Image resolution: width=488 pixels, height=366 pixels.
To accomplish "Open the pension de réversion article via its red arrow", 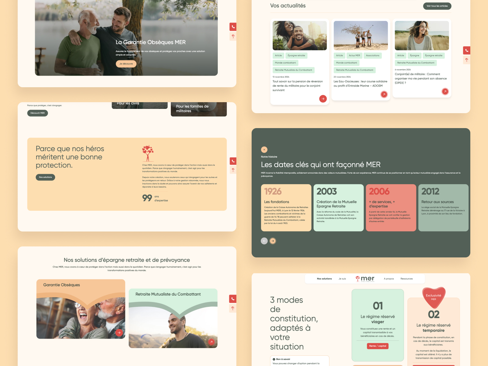I will (323, 99).
